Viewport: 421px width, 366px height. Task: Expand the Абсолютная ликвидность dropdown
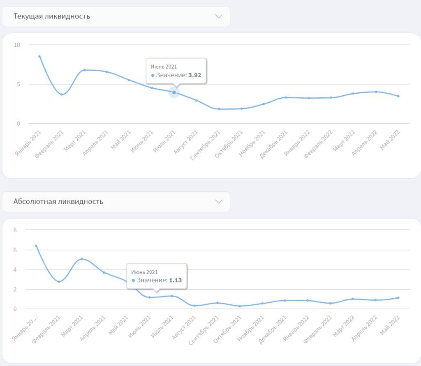click(116, 202)
